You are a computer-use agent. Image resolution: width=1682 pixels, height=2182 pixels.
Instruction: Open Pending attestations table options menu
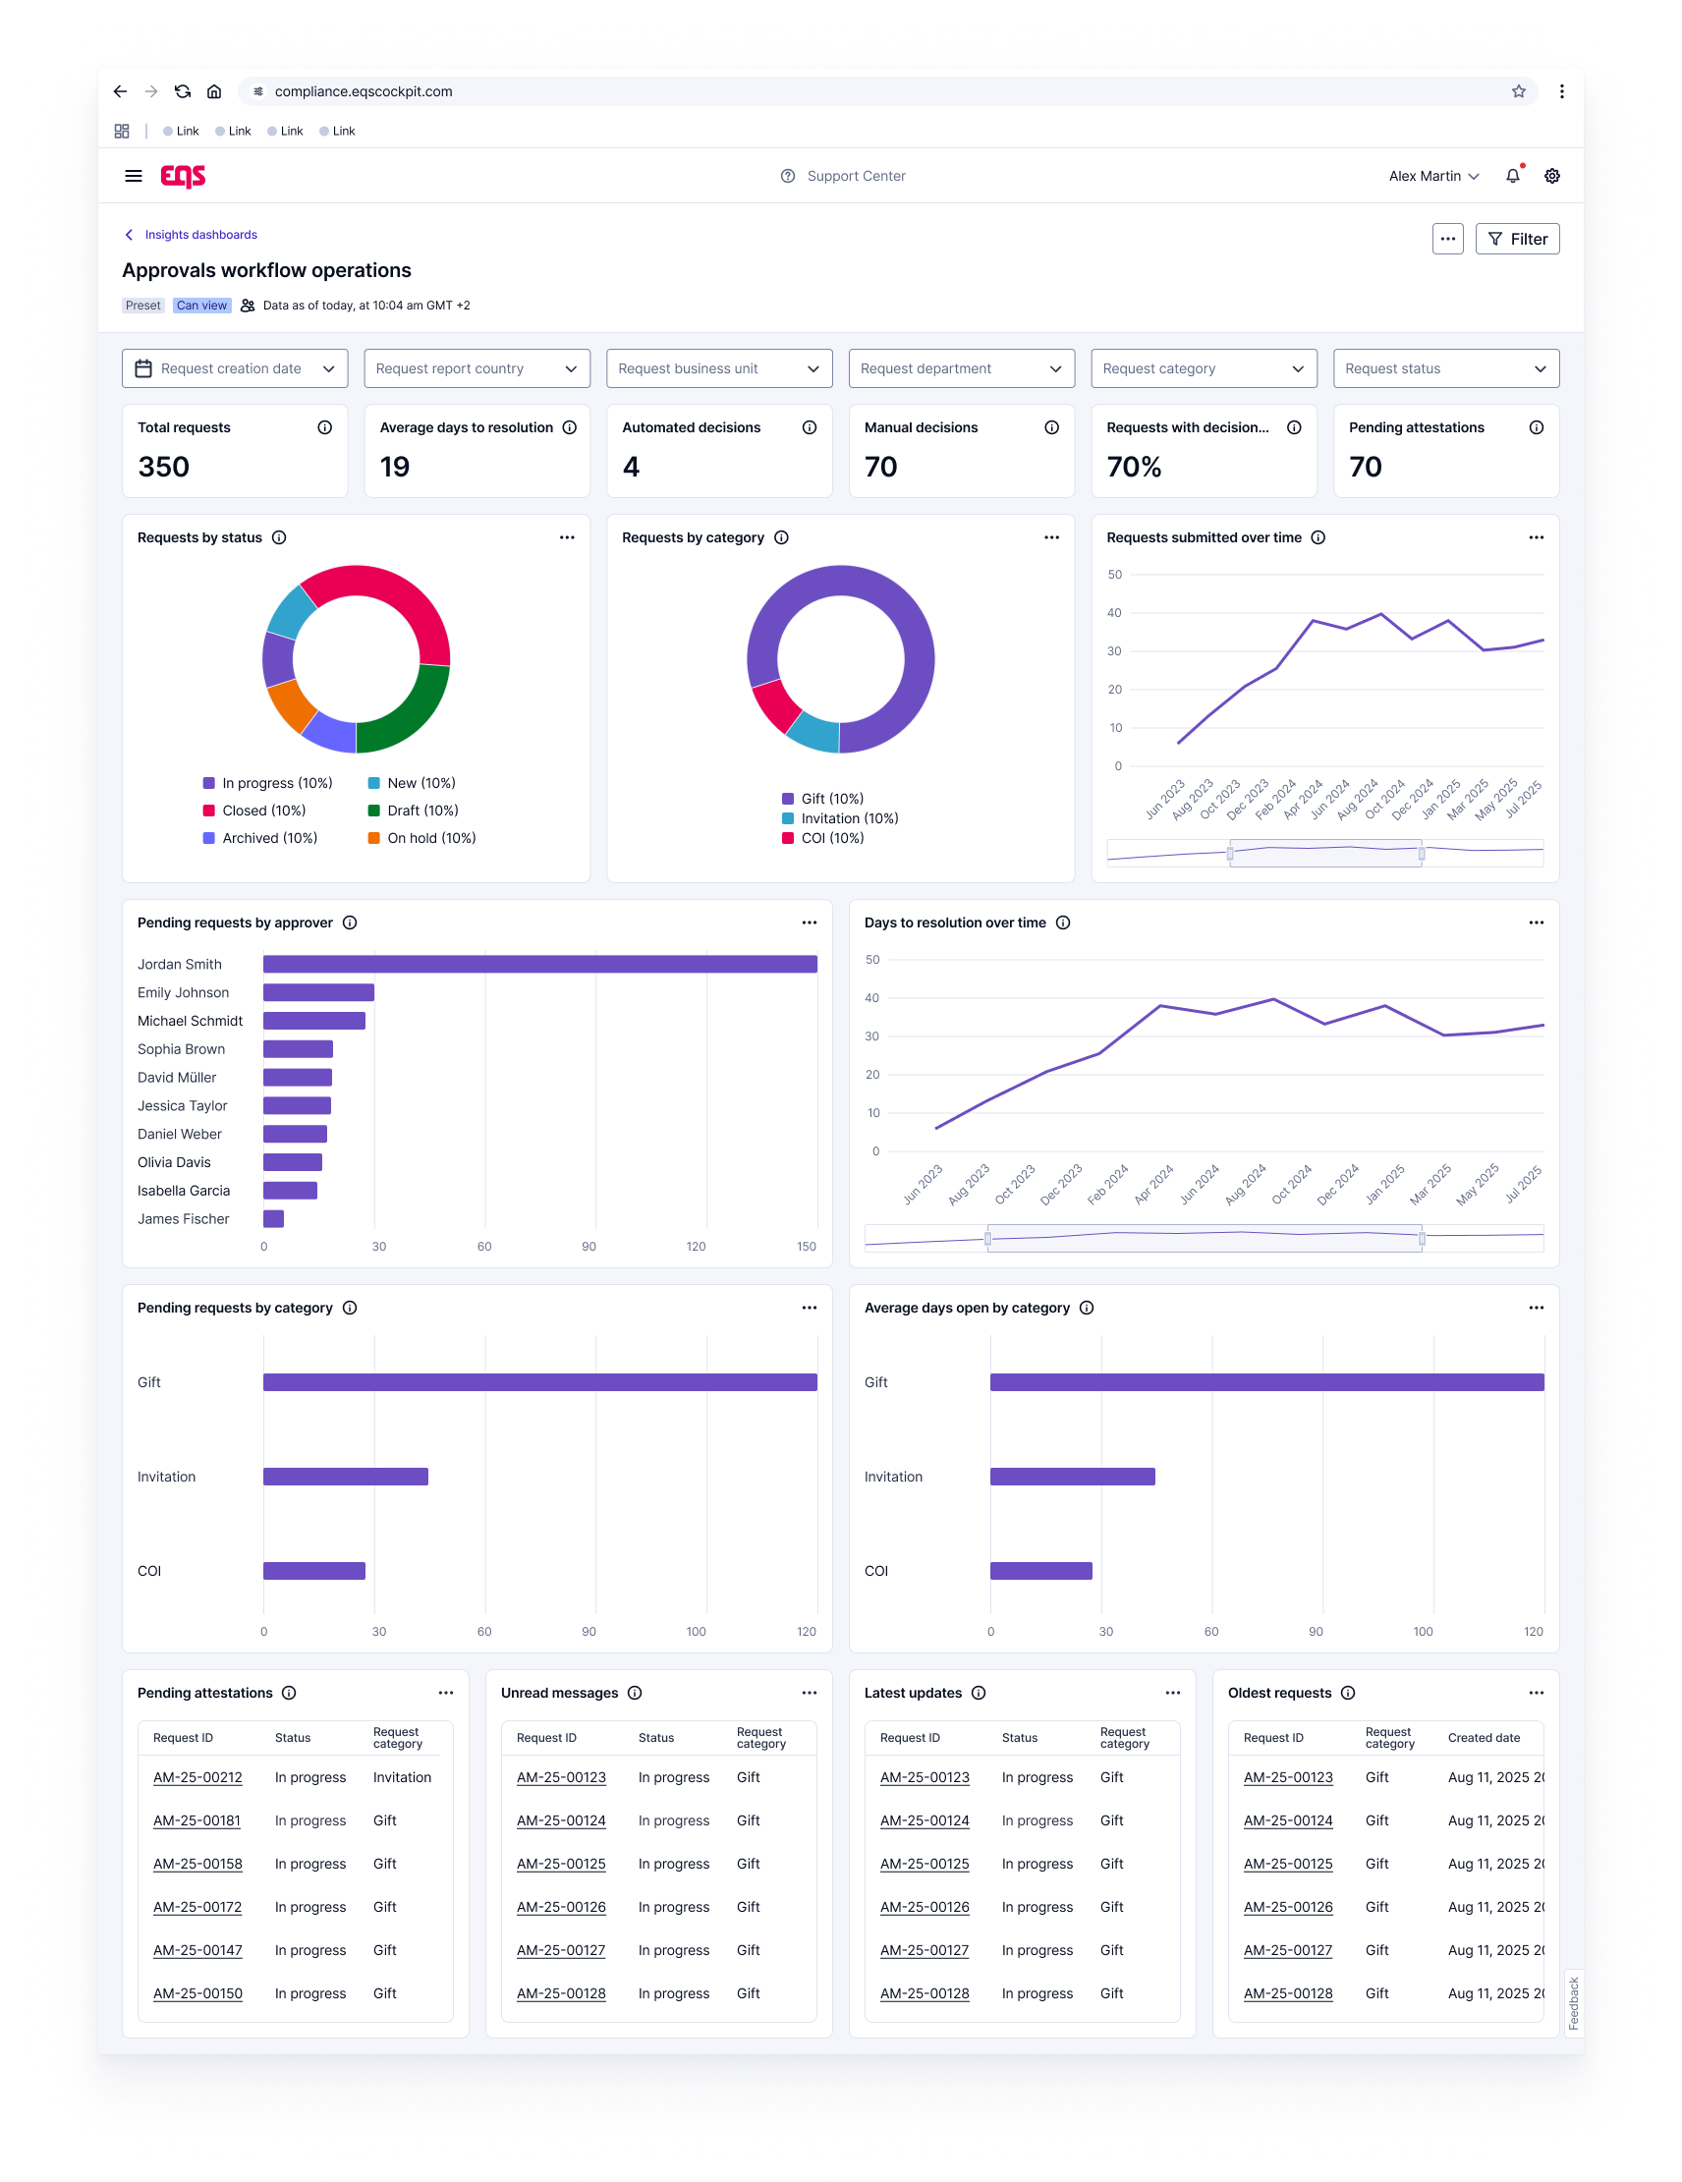coord(446,1693)
